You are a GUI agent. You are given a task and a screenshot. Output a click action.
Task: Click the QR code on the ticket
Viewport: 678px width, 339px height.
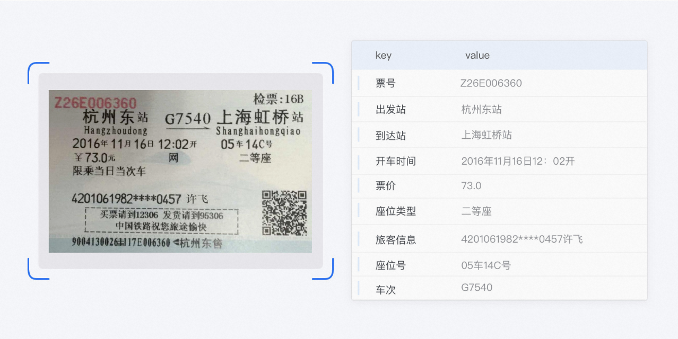284,212
